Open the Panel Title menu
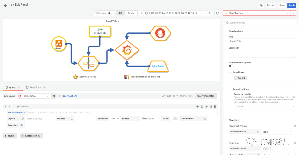 pyautogui.click(x=112, y=21)
